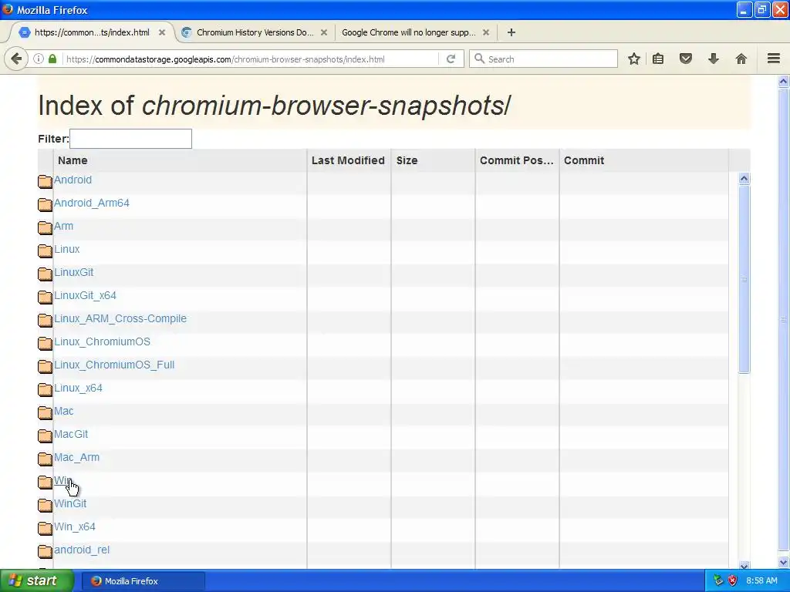790x592 pixels.
Task: Click the folder icon beside Android
Action: 45,181
